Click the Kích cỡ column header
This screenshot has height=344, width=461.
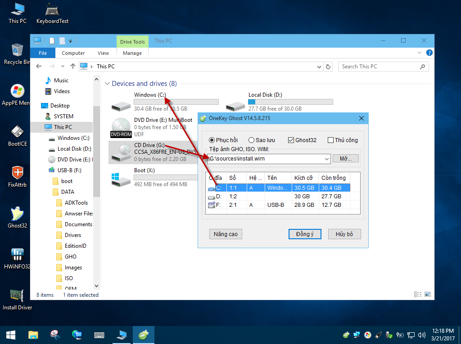click(x=305, y=178)
